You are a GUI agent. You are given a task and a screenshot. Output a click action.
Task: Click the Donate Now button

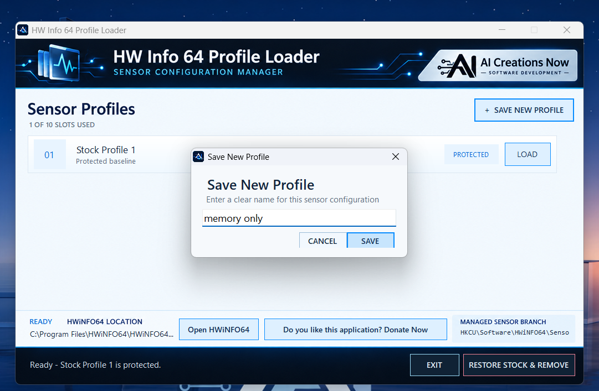pos(355,329)
